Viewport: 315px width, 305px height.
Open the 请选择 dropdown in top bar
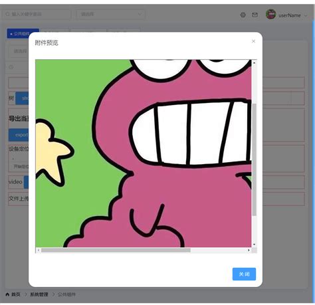point(110,14)
